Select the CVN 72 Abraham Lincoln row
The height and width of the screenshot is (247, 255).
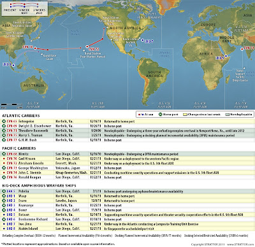click(127, 164)
